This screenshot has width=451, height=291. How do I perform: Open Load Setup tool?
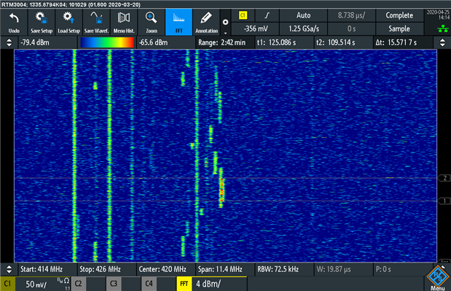pos(69,22)
